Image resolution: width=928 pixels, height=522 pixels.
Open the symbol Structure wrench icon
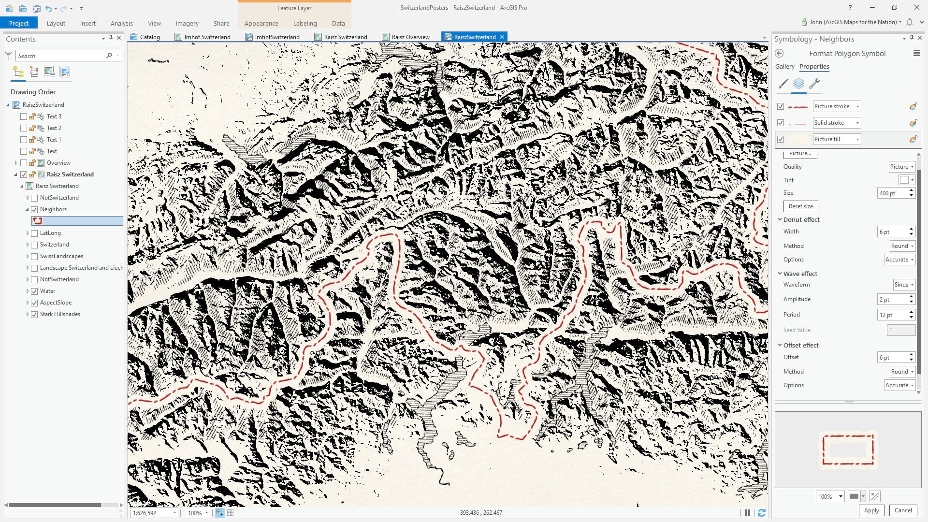click(x=814, y=84)
